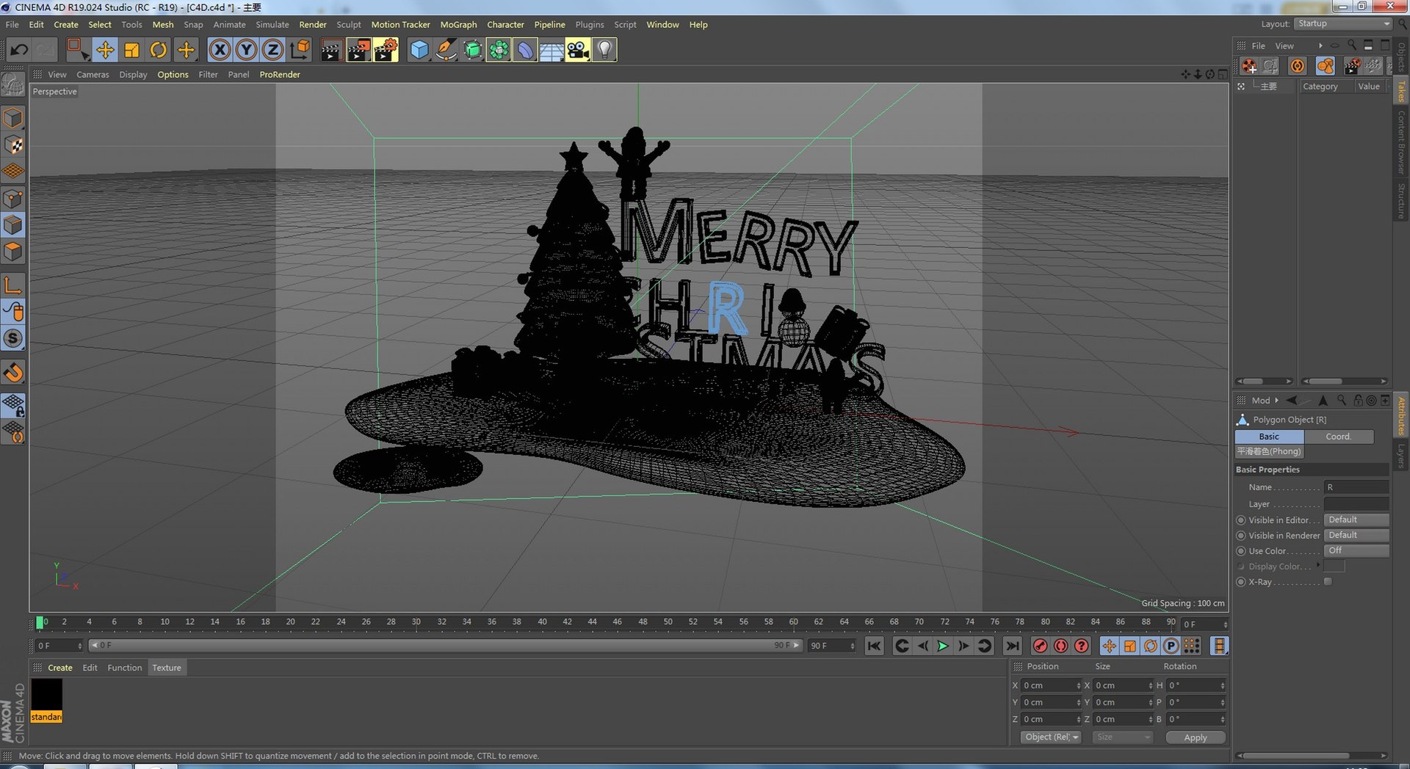This screenshot has width=1410, height=769.
Task: Open the Render menu
Action: click(x=313, y=24)
